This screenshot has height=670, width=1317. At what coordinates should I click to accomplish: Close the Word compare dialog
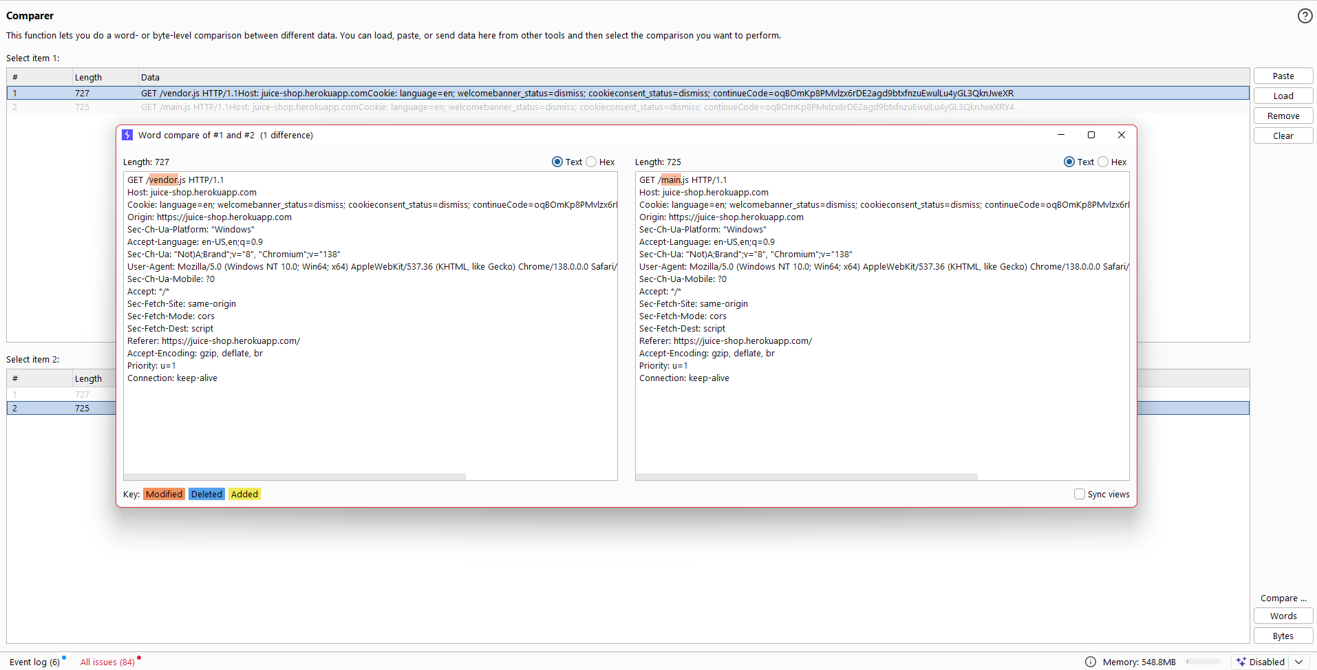(1121, 135)
